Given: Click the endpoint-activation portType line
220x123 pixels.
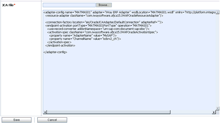Looking at the screenshot, I should click(98, 26).
